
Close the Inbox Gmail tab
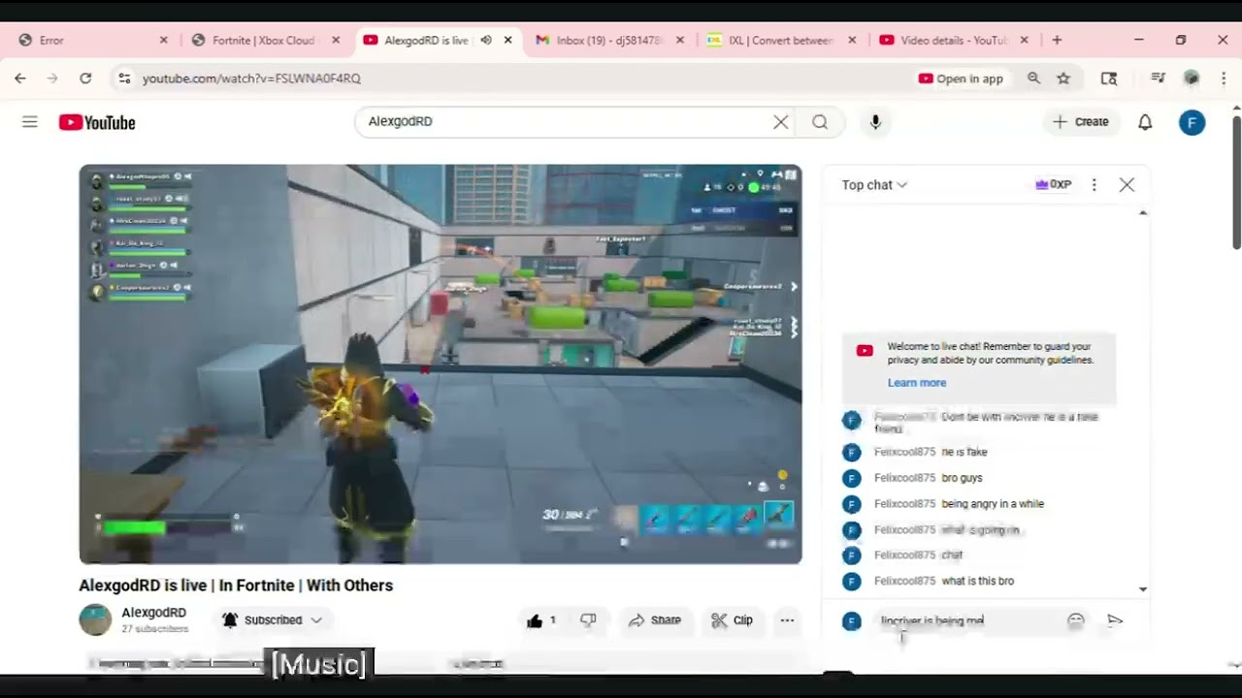point(680,41)
